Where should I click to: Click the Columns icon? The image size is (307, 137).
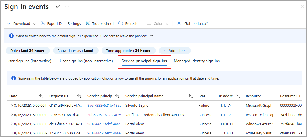pyautogui.click(x=149, y=23)
